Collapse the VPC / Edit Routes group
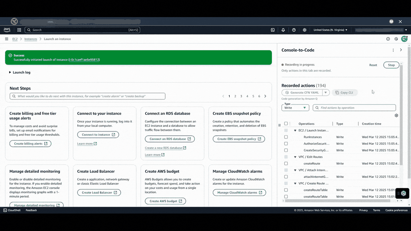Viewport: 411px width, 231px height. (295, 157)
